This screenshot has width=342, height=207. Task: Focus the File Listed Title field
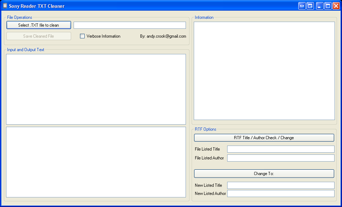coord(281,149)
